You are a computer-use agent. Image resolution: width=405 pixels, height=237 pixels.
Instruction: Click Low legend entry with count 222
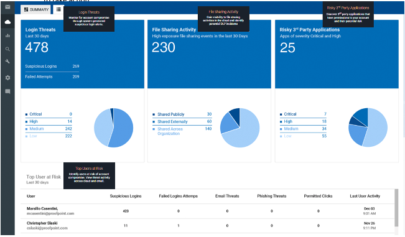[49, 136]
